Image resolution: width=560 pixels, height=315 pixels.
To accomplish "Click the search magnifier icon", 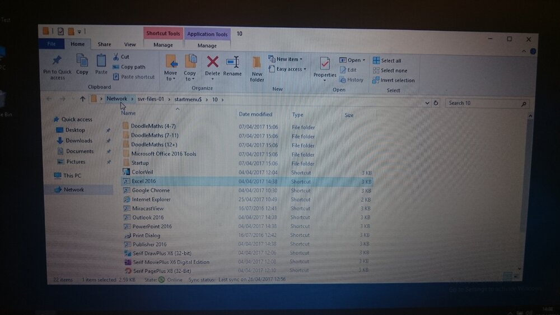I will tap(524, 104).
